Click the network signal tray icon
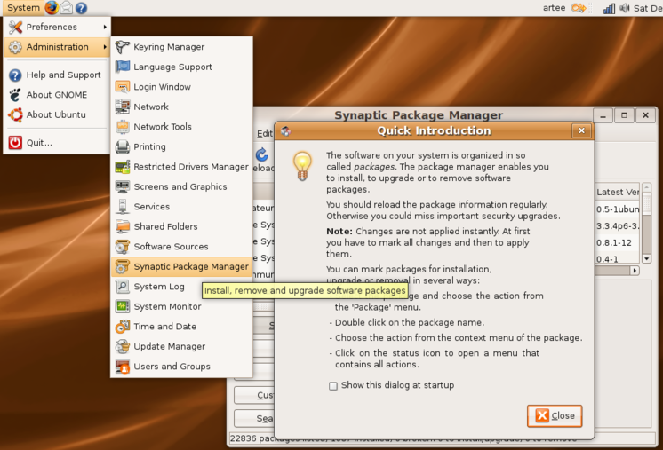663x450 pixels. [609, 8]
